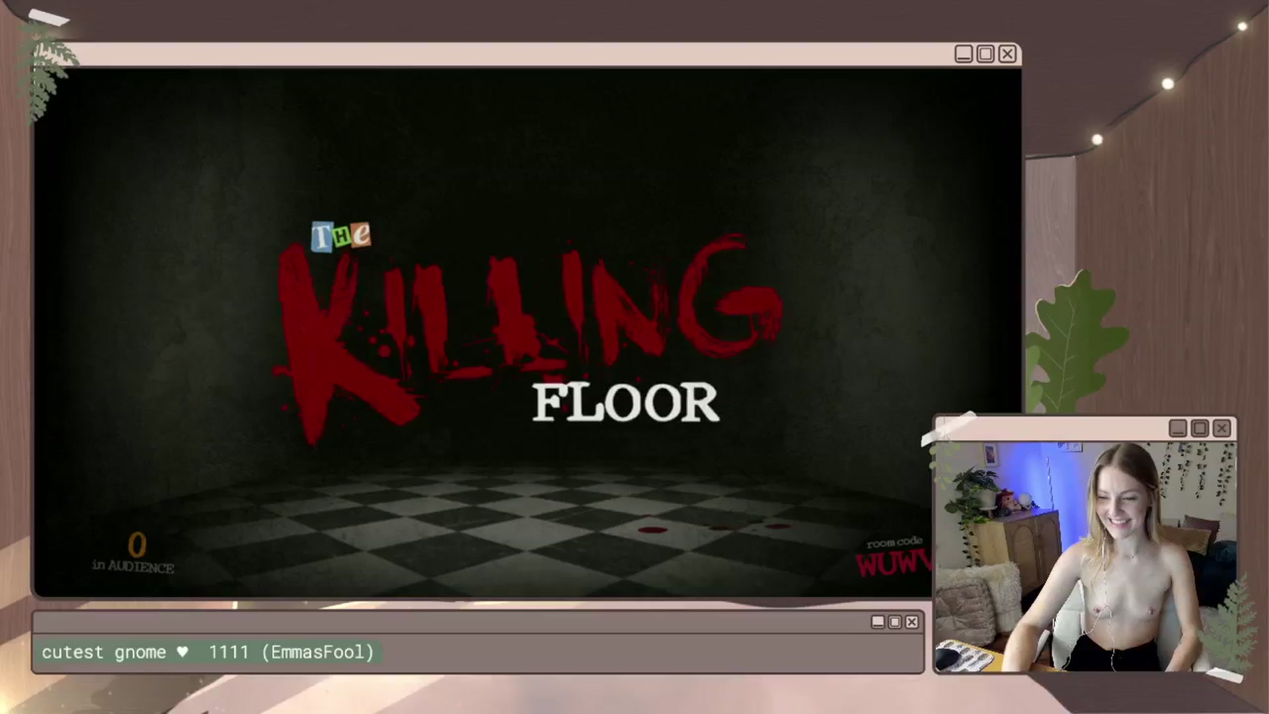1269x714 pixels.
Task: Maximize the webcam window frame
Action: (x=1200, y=428)
